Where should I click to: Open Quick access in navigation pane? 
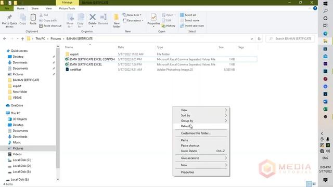pos(19,51)
